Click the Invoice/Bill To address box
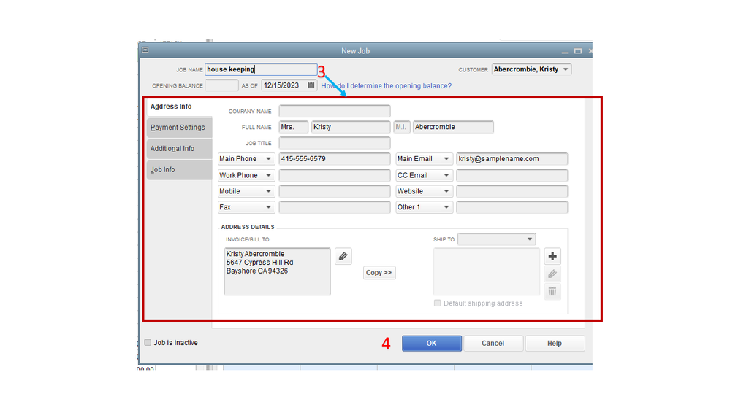Screen dimensions: 730x410 tap(277, 271)
